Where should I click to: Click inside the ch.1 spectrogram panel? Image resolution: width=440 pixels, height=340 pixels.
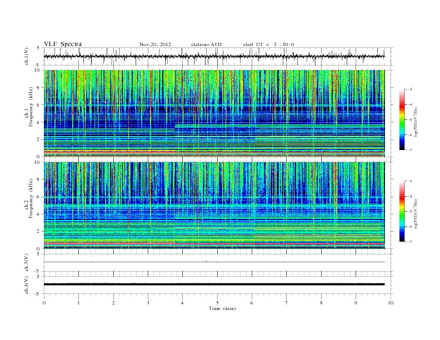[x=214, y=113]
